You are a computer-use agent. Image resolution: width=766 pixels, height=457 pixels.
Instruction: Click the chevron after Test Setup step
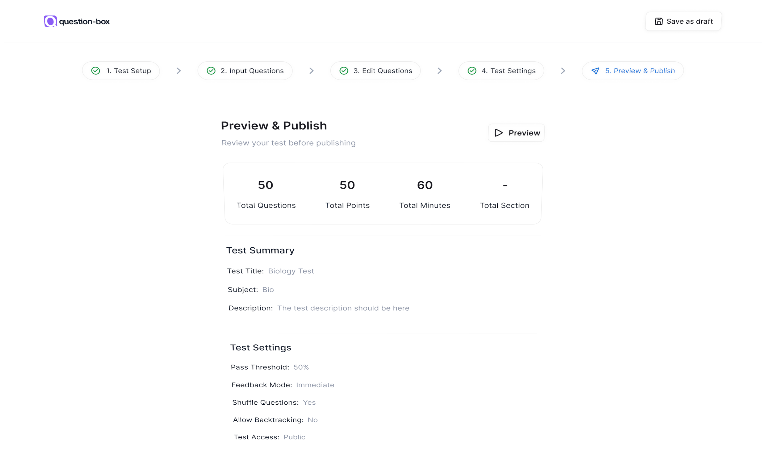tap(178, 71)
